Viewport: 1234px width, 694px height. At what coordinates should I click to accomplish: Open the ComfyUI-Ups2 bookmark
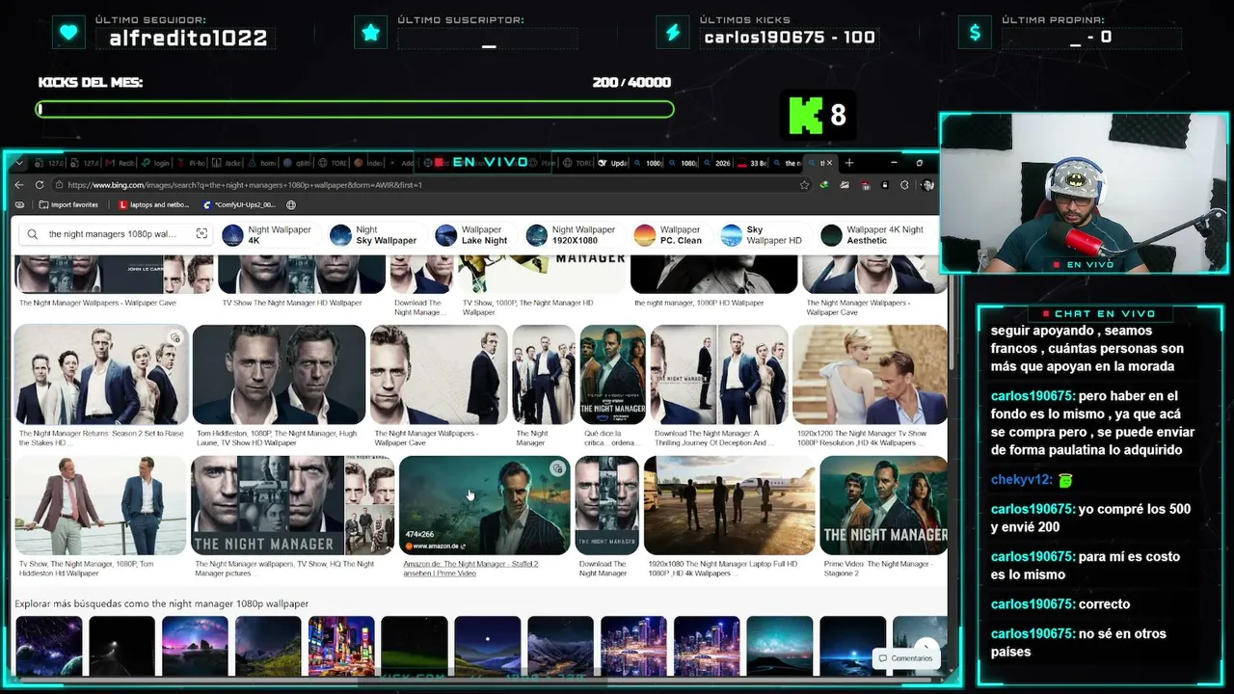point(239,204)
